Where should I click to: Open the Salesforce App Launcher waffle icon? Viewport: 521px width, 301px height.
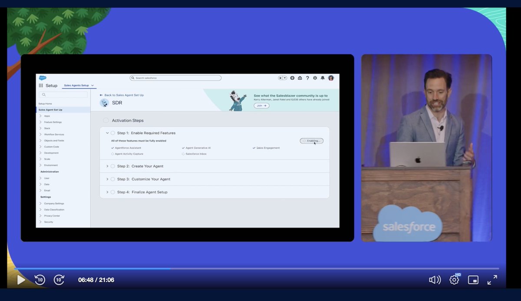tap(41, 86)
